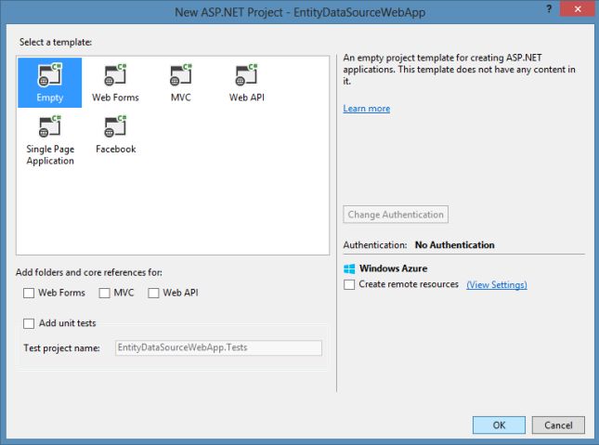Dismiss the dialog with Cancel

558,425
